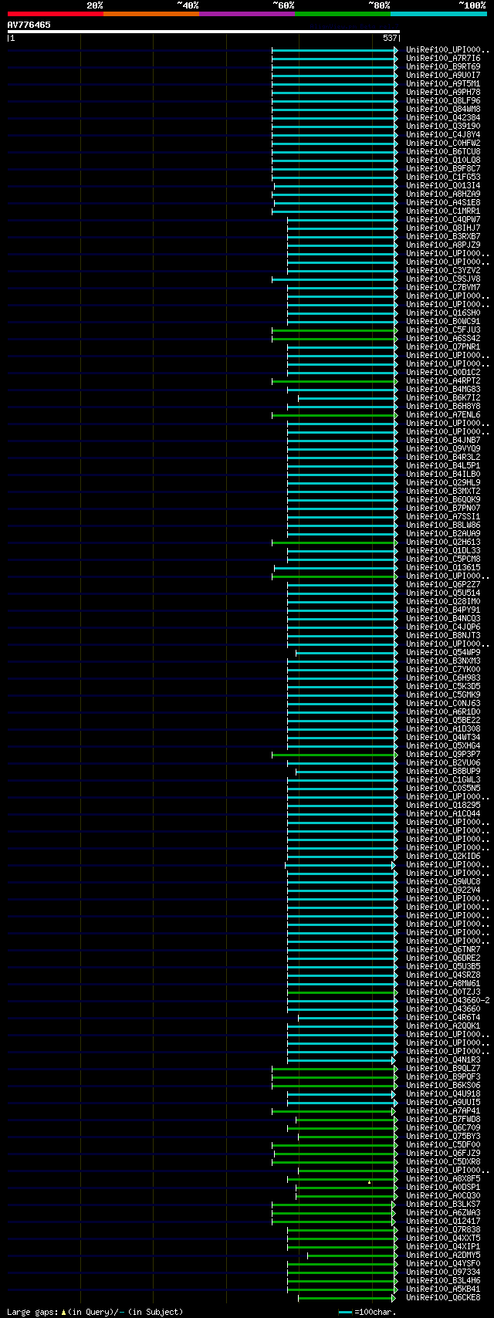Click green alignment bar of UniRef100_A6SS42
Image resolution: width=494 pixels, height=1318 pixels.
click(335, 339)
